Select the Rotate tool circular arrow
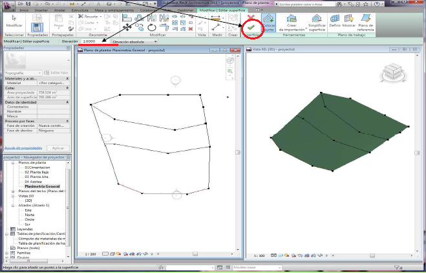 (152, 27)
